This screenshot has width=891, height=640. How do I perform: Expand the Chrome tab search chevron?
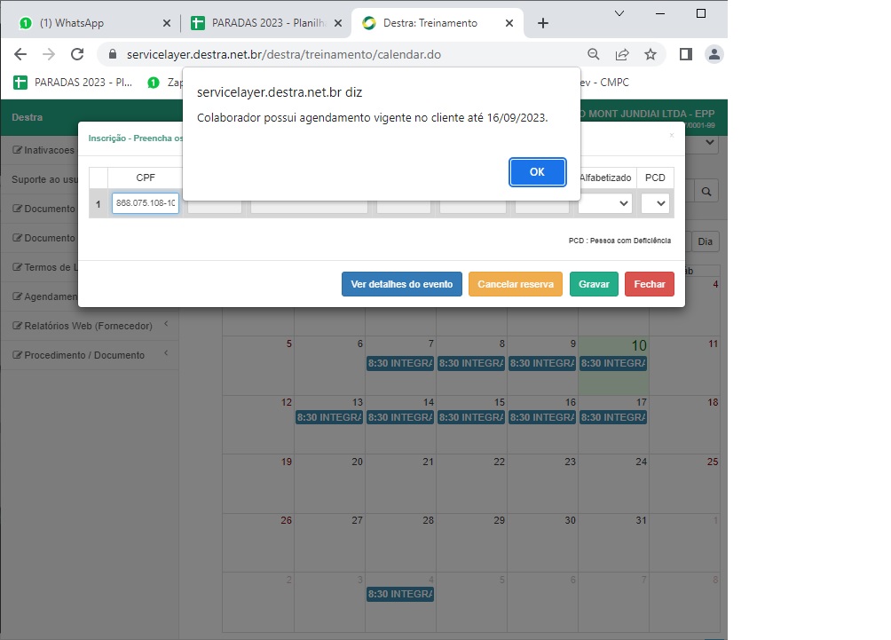(619, 13)
